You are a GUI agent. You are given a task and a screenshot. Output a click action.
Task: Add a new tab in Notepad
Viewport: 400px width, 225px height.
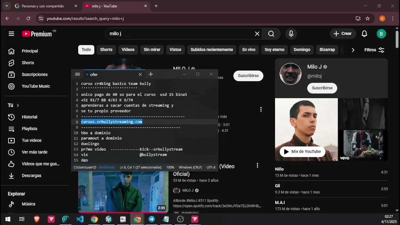click(151, 74)
